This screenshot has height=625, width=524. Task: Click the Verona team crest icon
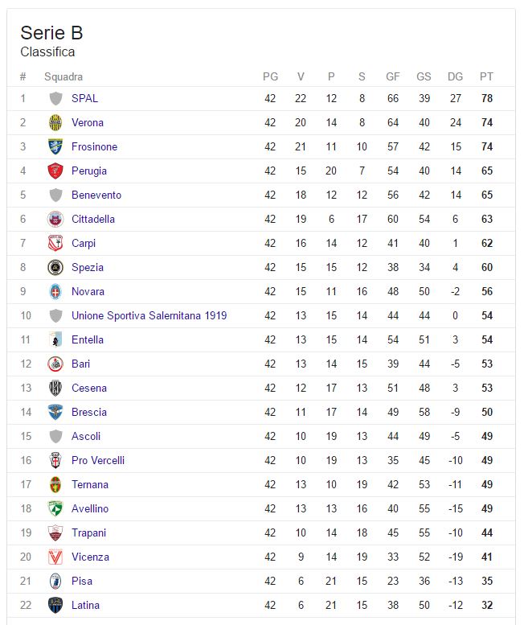pyautogui.click(x=55, y=122)
